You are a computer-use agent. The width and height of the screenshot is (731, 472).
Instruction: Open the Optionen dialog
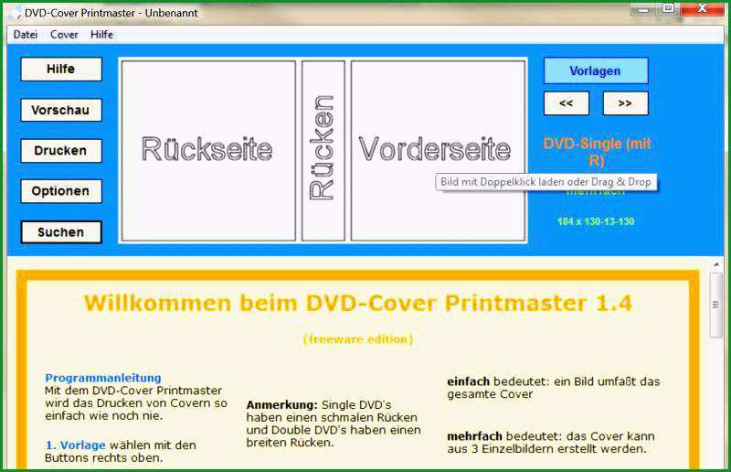(61, 191)
